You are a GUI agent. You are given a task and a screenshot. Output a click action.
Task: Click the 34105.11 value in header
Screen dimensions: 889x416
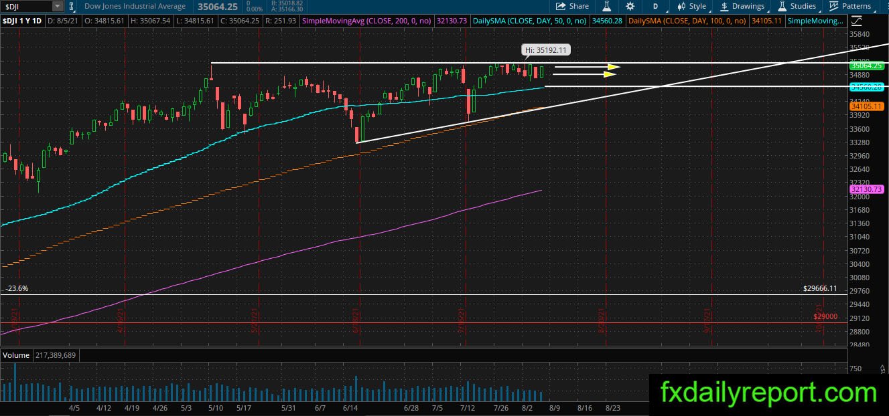768,21
